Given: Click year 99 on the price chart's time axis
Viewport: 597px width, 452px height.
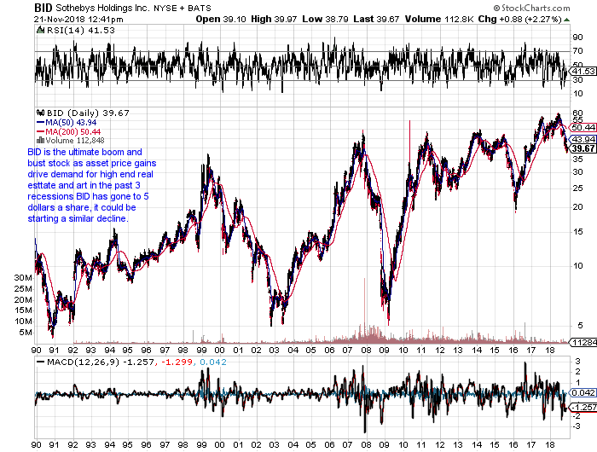Looking at the screenshot, I should tap(201, 350).
